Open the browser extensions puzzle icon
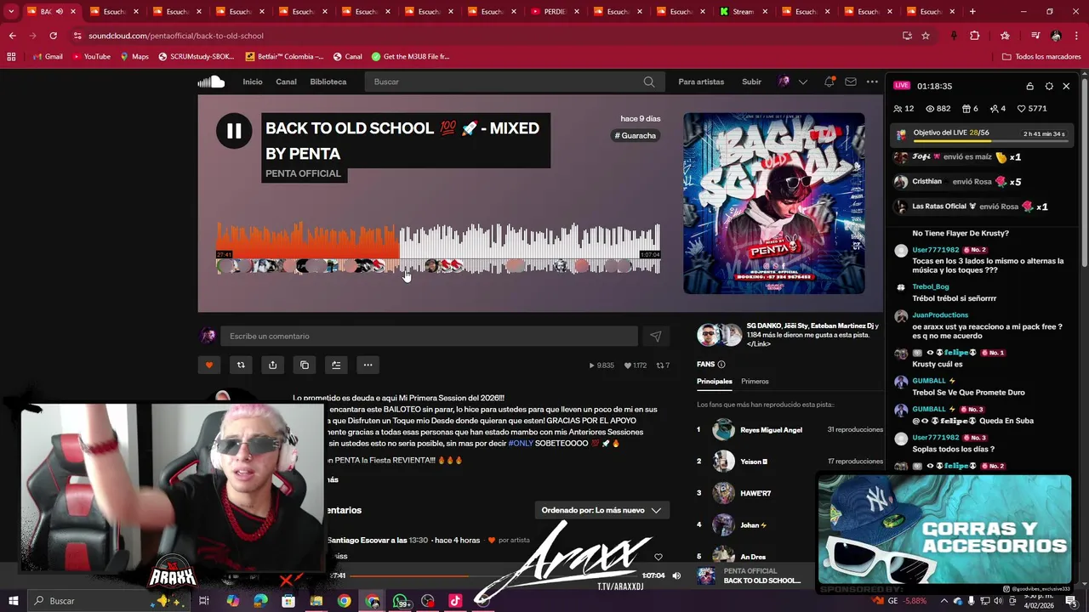Screen dimensions: 1089x612 (x=975, y=36)
